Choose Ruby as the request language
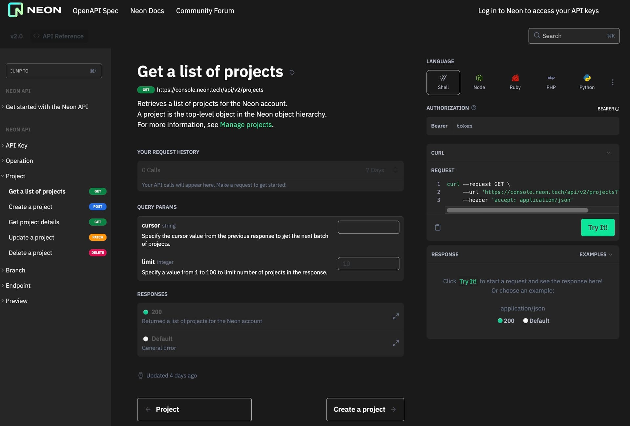 coord(515,82)
